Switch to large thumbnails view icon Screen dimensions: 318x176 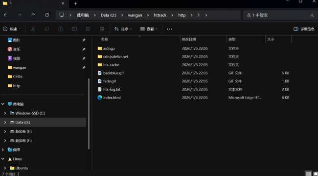[x=316, y=174]
